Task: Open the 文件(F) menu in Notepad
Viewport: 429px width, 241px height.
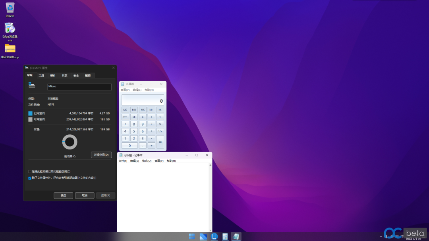Action: (123, 161)
